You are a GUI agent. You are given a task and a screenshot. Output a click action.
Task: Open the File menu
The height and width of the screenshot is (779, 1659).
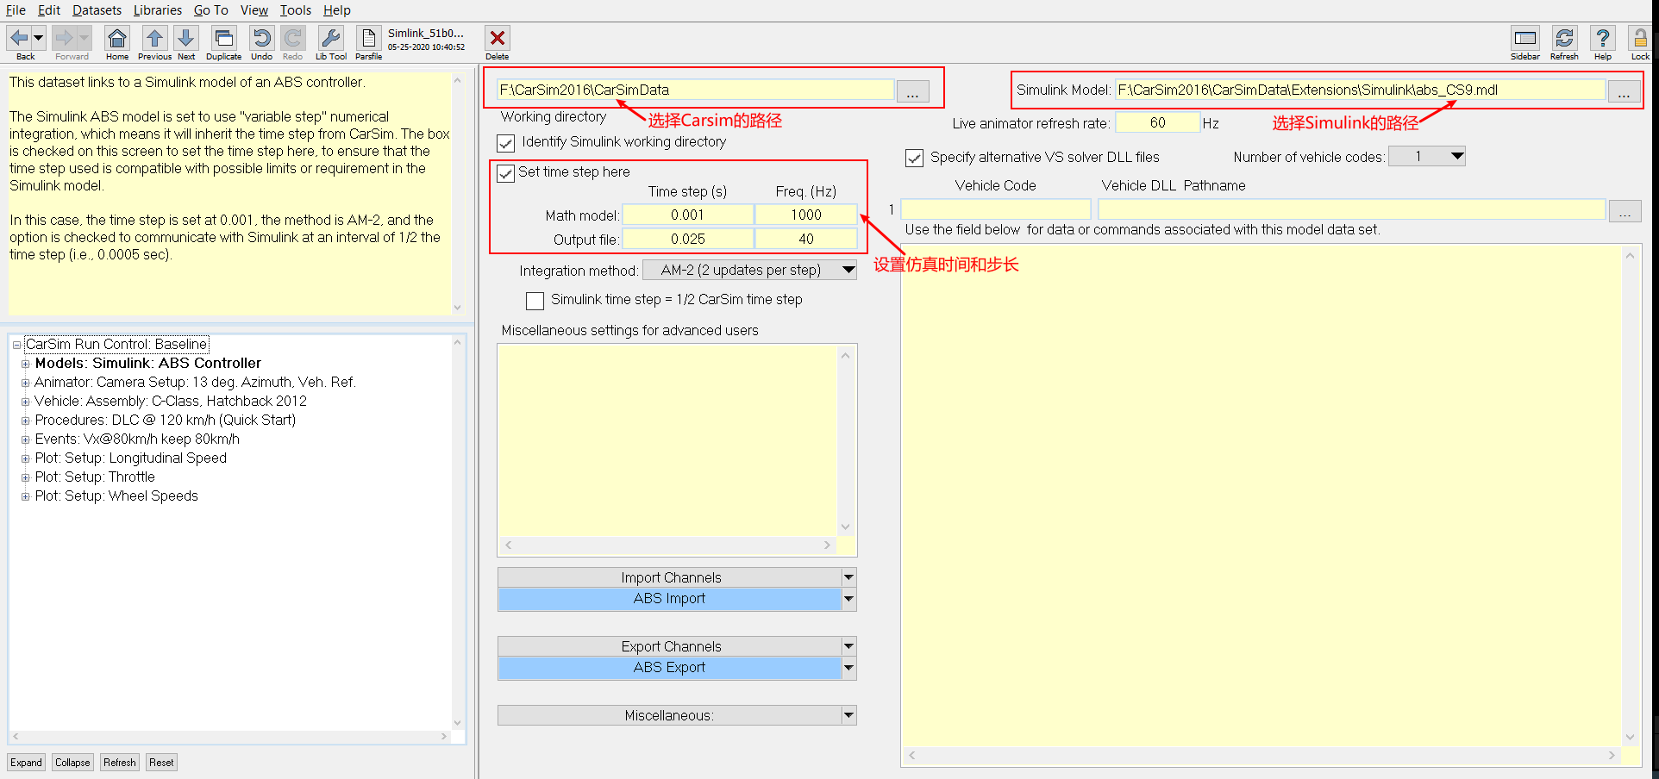16,10
